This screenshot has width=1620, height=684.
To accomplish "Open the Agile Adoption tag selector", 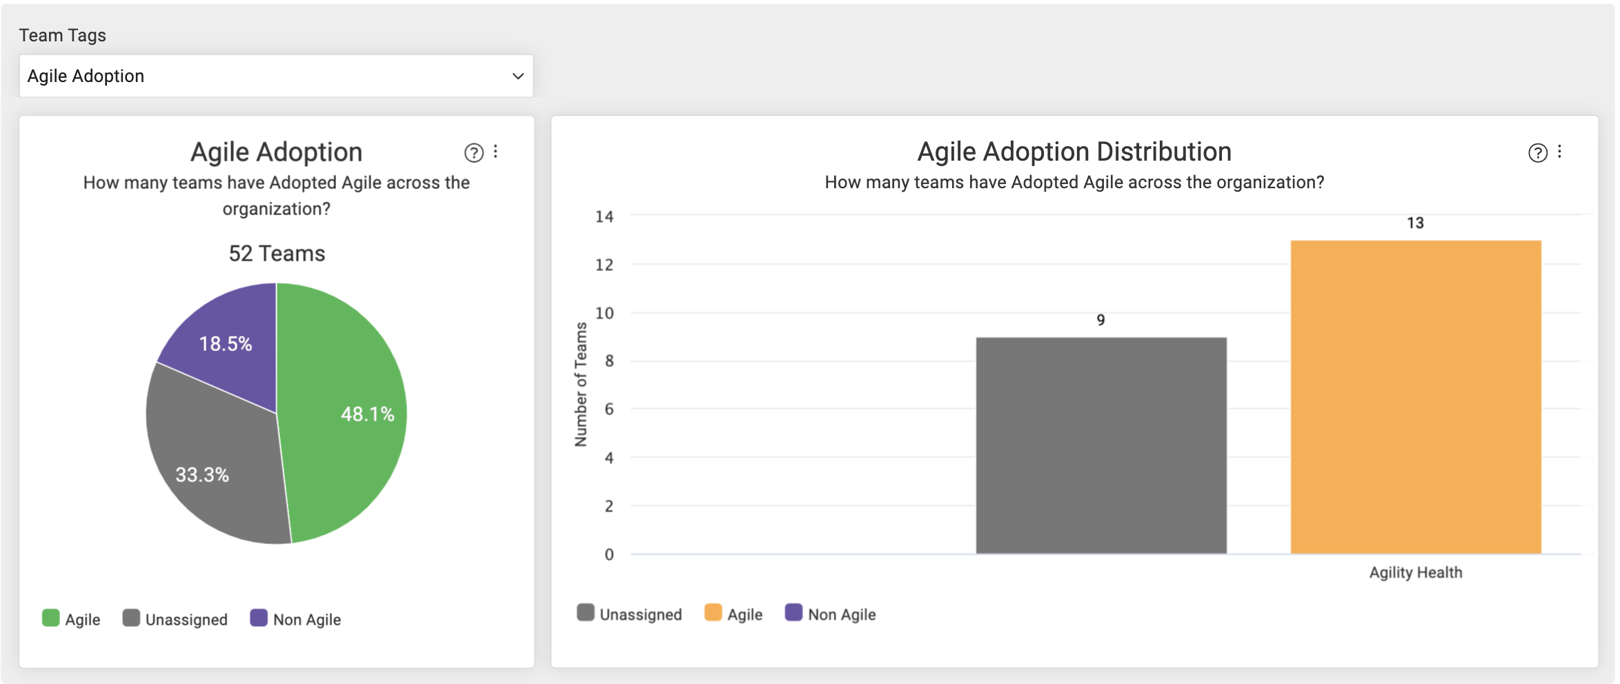I will coord(276,76).
